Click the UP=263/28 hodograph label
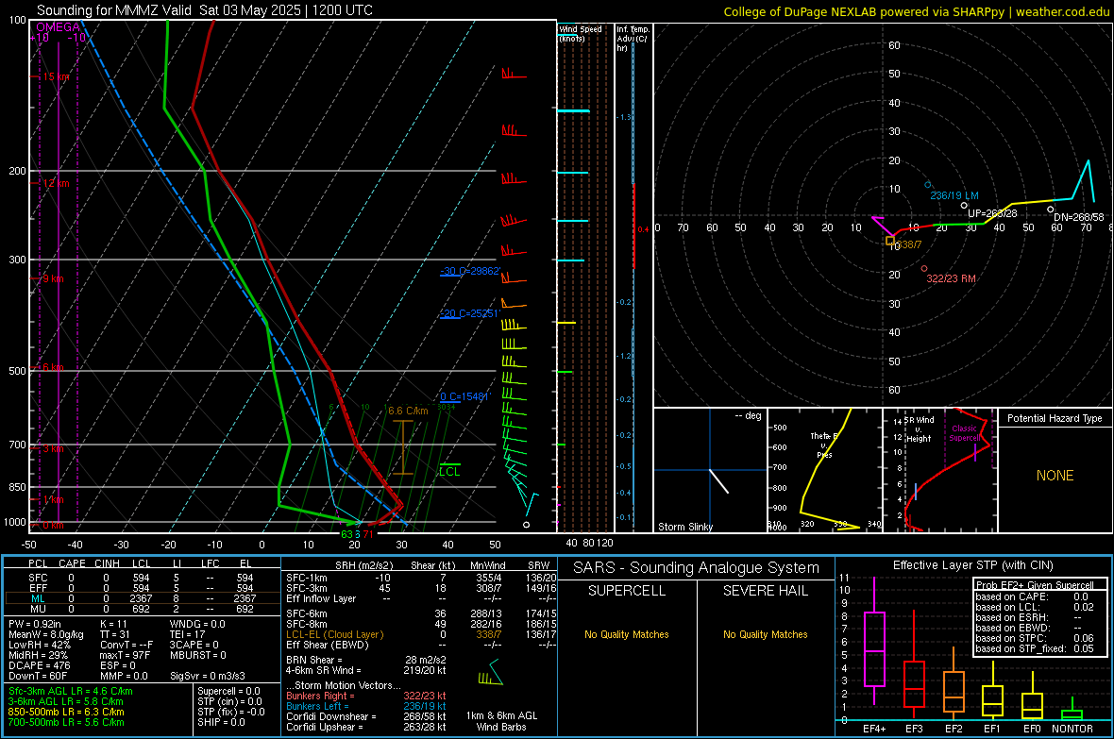This screenshot has width=1114, height=739. [x=992, y=213]
